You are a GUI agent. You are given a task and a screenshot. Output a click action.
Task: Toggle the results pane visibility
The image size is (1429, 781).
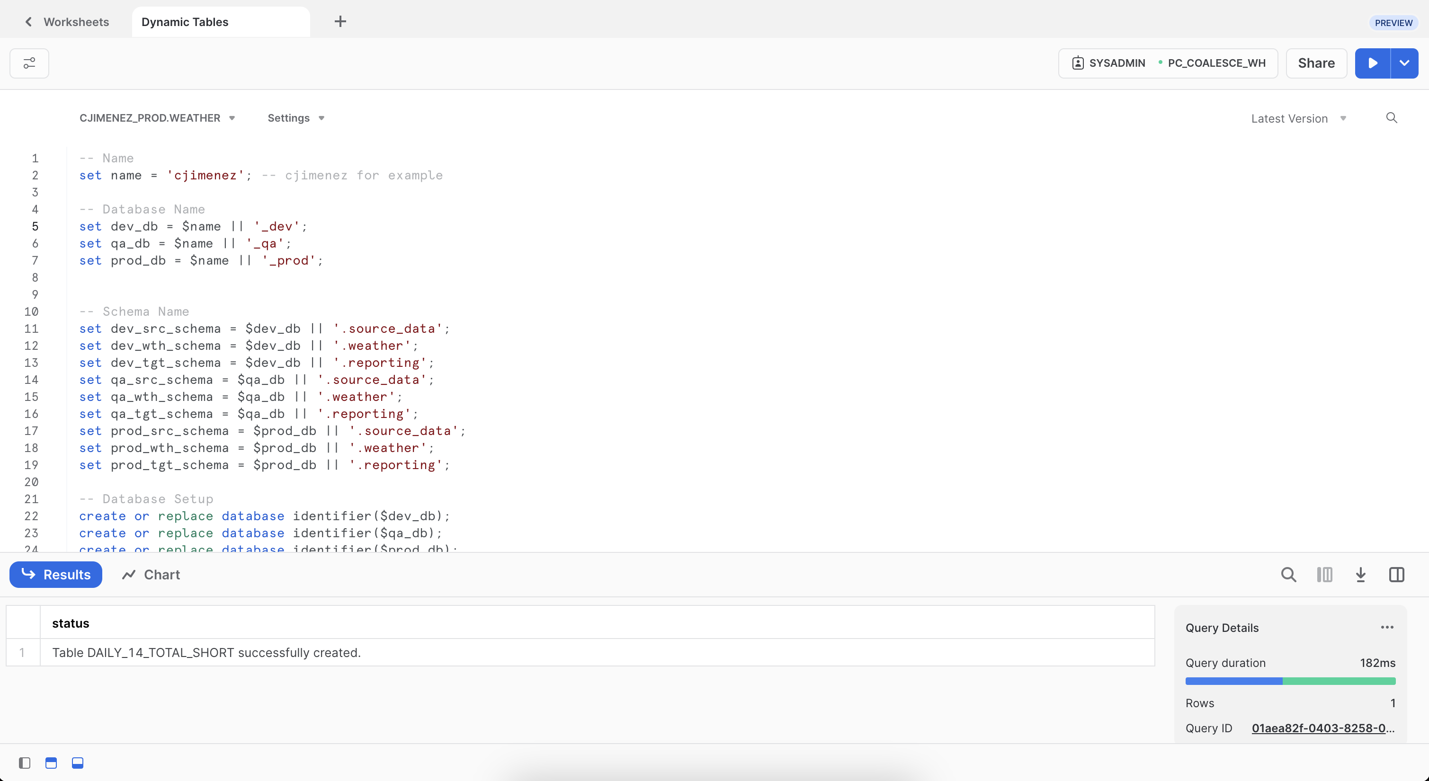click(78, 763)
